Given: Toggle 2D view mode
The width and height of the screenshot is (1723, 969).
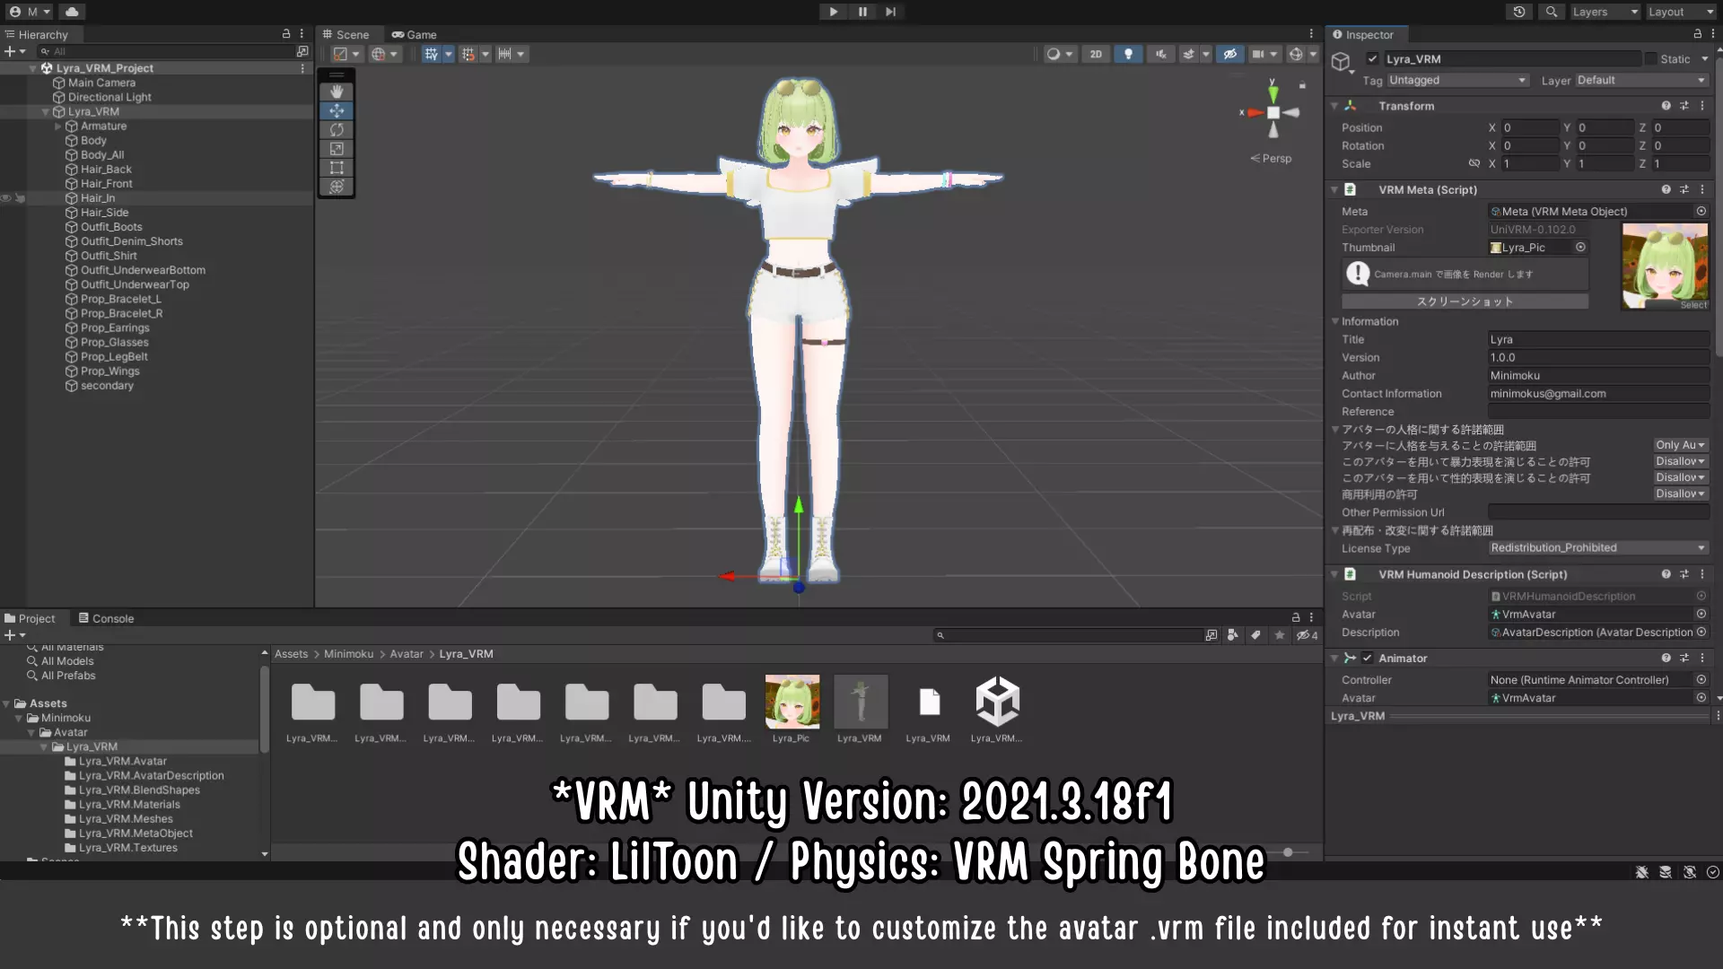Looking at the screenshot, I should click(x=1096, y=54).
